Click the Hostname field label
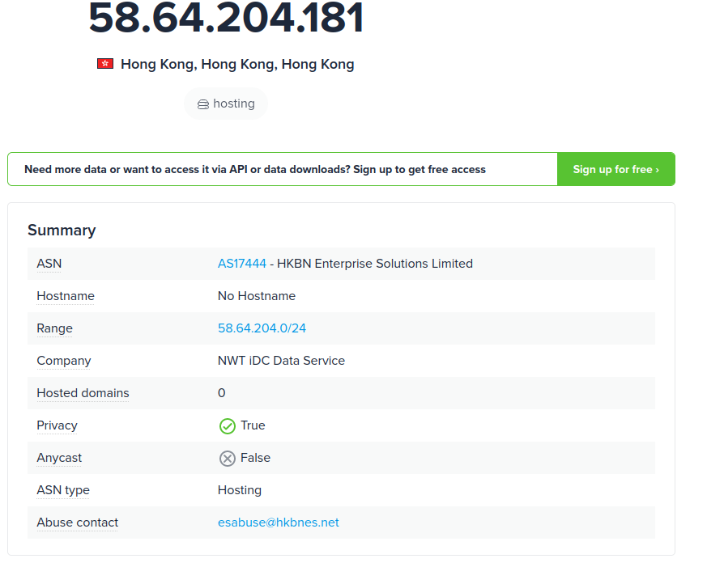Image resolution: width=724 pixels, height=567 pixels. pos(66,296)
